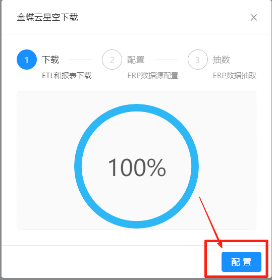Viewport: 272px width, 280px height.
Task: Click the ERP数据源配置 description text
Action: [152, 76]
